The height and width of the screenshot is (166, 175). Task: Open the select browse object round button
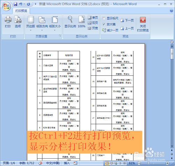pos(172,154)
